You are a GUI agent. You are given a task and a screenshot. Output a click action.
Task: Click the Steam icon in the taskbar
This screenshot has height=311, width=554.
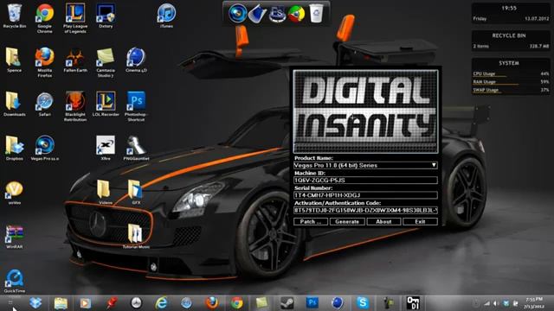[x=287, y=302]
